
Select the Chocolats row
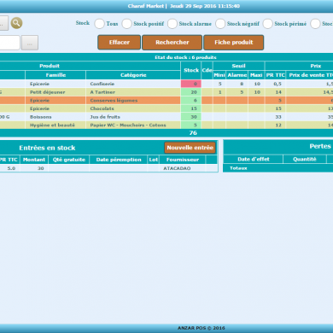point(166,108)
